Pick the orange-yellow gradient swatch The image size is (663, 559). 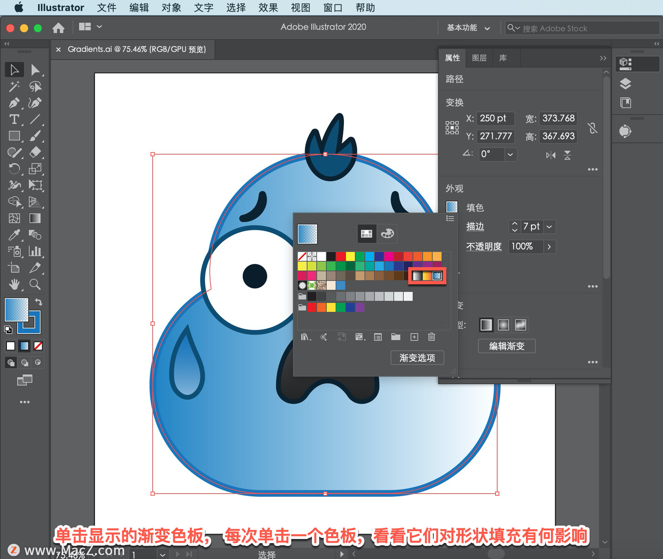pyautogui.click(x=427, y=276)
